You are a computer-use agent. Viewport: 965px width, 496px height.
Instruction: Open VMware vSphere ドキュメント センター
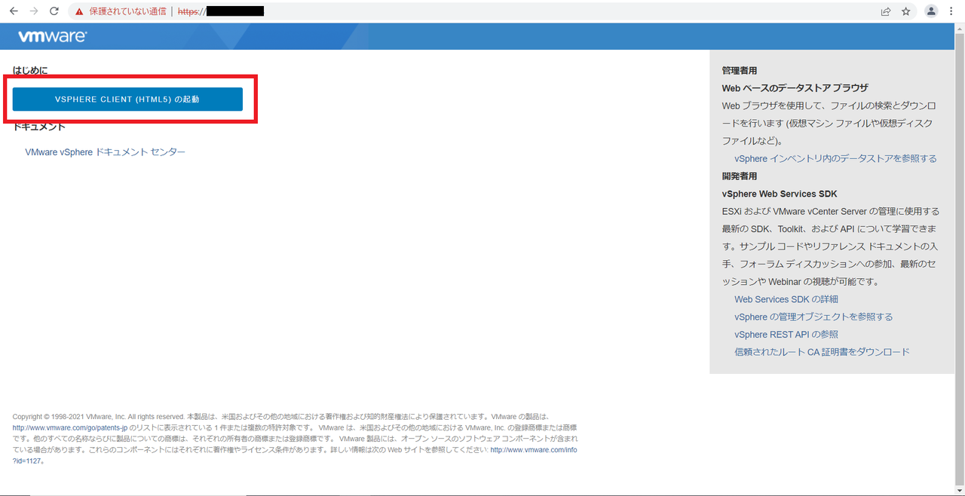(103, 152)
